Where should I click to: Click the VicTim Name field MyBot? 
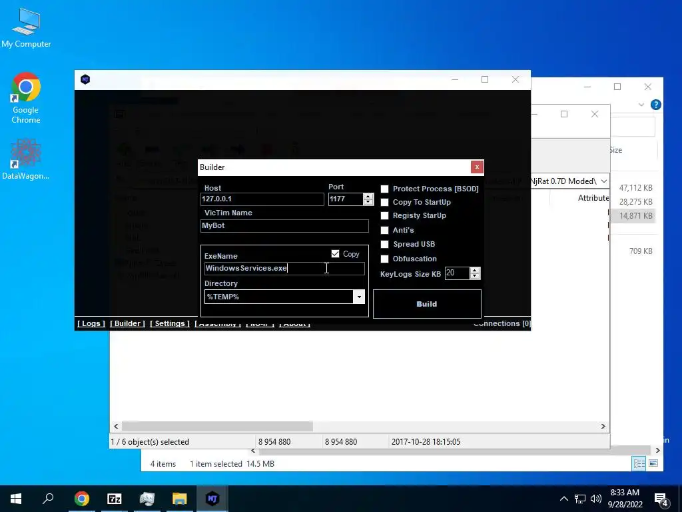[285, 225]
